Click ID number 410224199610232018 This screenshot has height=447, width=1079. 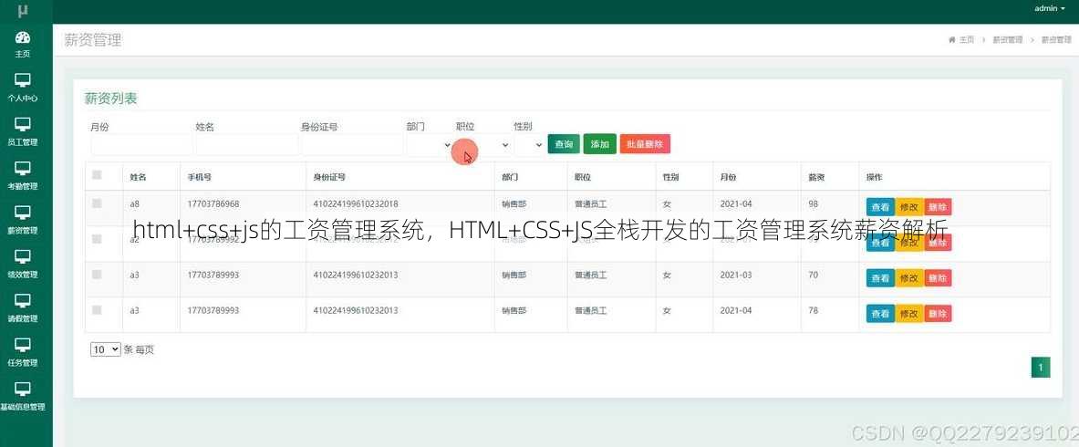pyautogui.click(x=355, y=203)
